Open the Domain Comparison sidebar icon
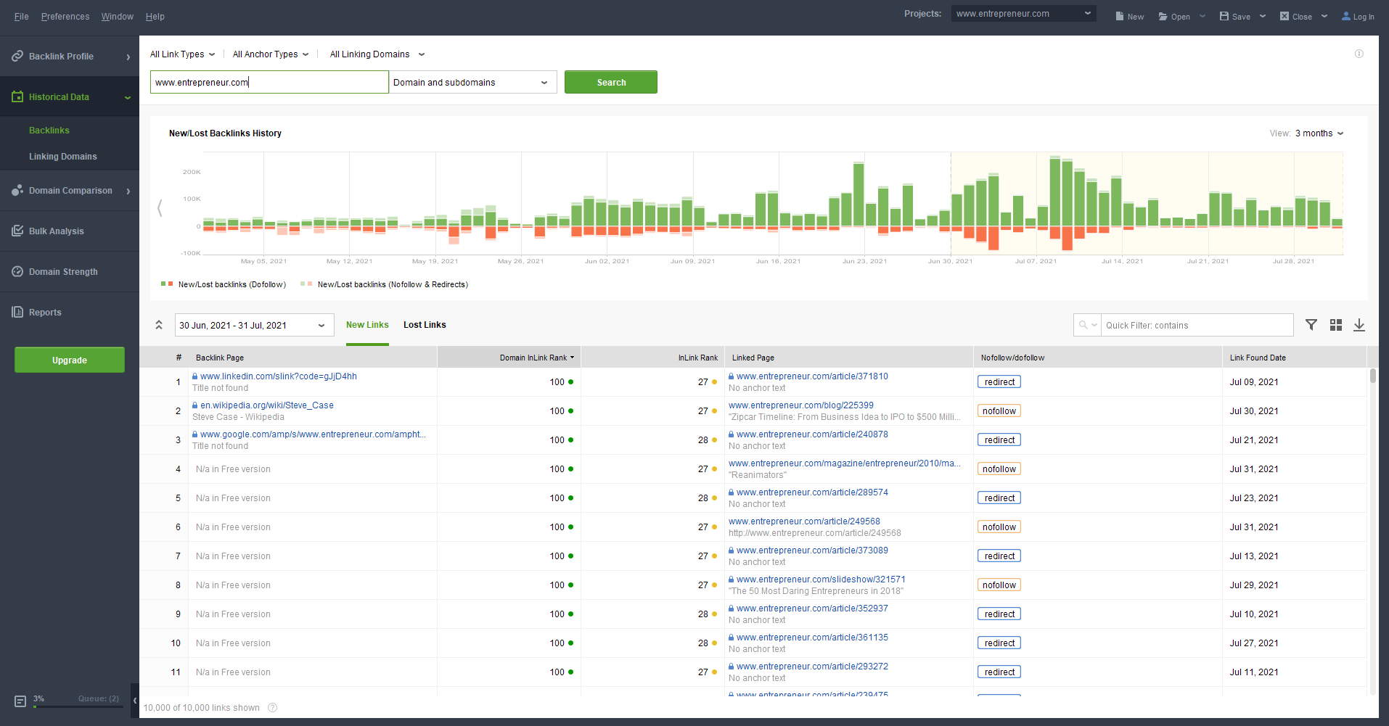This screenshot has width=1389, height=726. [17, 191]
